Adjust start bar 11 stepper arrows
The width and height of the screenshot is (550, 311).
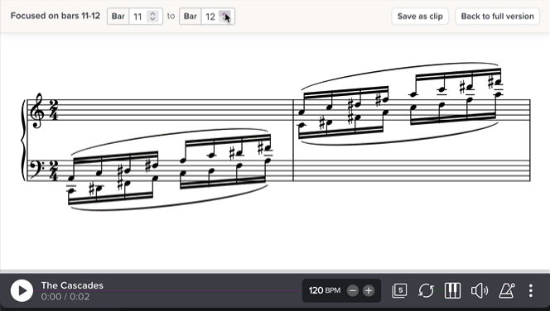[152, 17]
